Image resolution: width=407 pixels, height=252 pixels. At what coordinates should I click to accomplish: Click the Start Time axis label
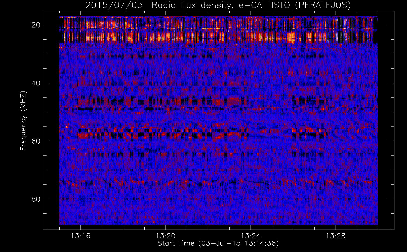(218, 243)
